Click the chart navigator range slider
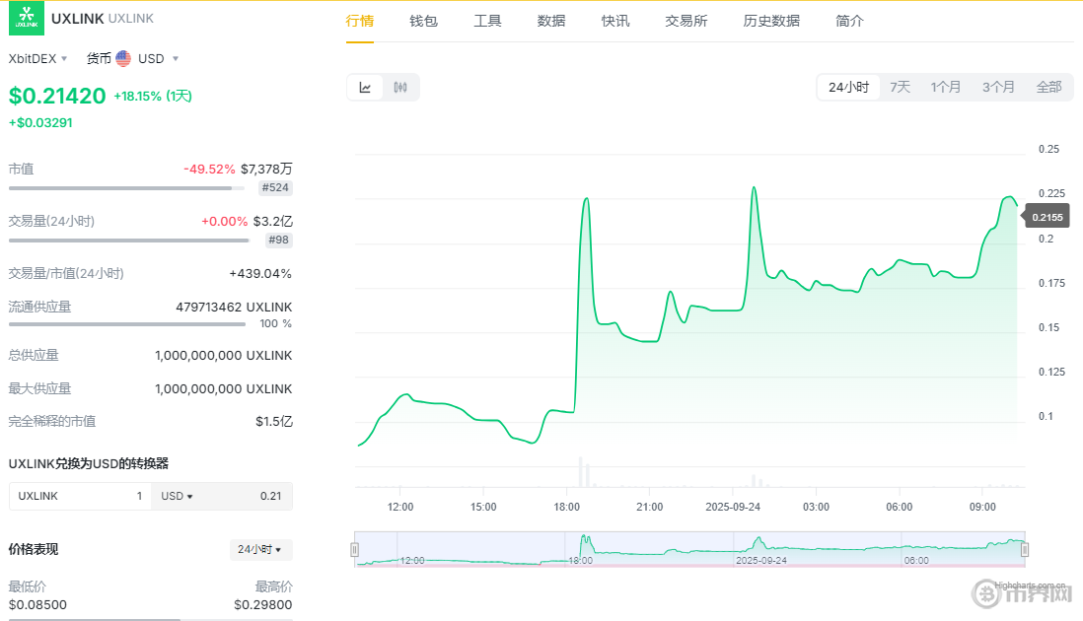Viewport: 1083px width, 621px height. 689,550
